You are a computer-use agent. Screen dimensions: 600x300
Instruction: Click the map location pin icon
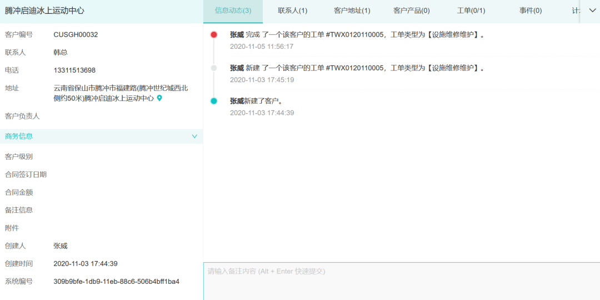(159, 98)
